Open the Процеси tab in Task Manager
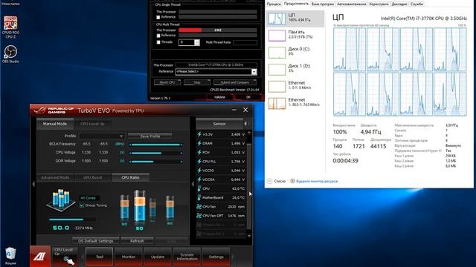Screen dimensions: 476x267 coord(274,4)
